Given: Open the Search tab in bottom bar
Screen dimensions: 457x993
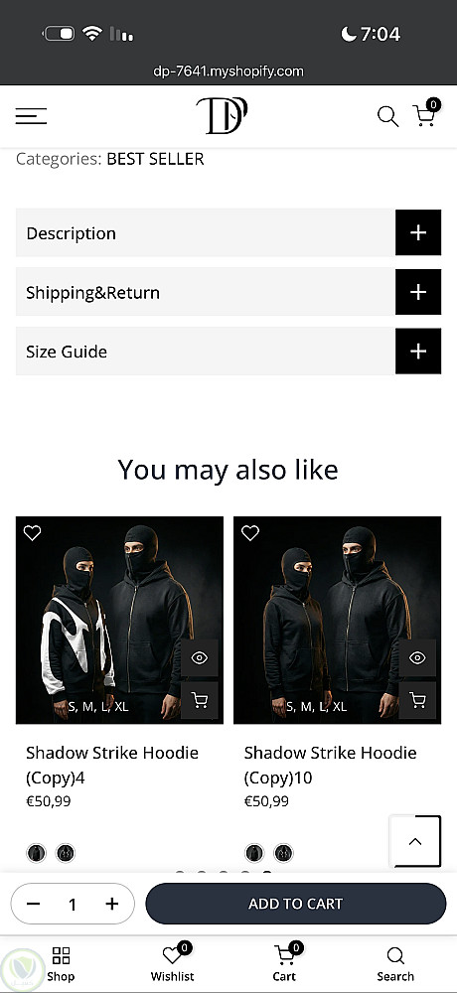Looking at the screenshot, I should point(395,964).
